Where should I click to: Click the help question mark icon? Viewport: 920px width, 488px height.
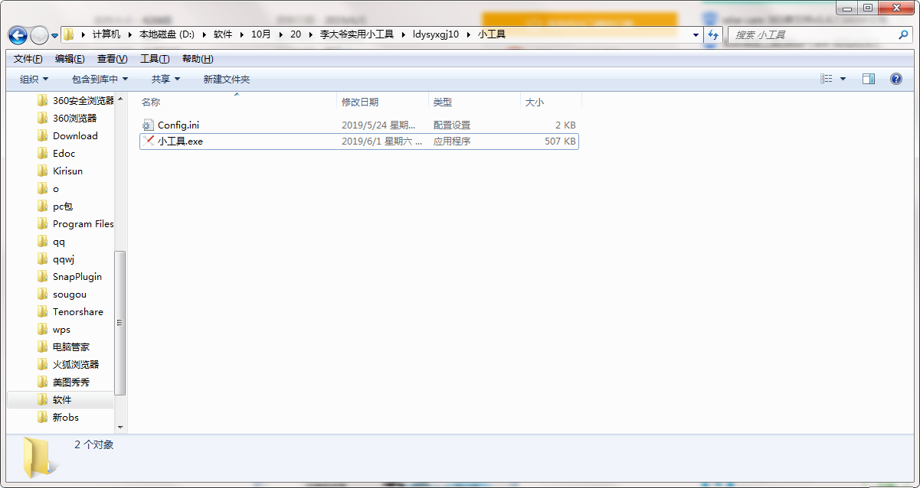[x=895, y=79]
